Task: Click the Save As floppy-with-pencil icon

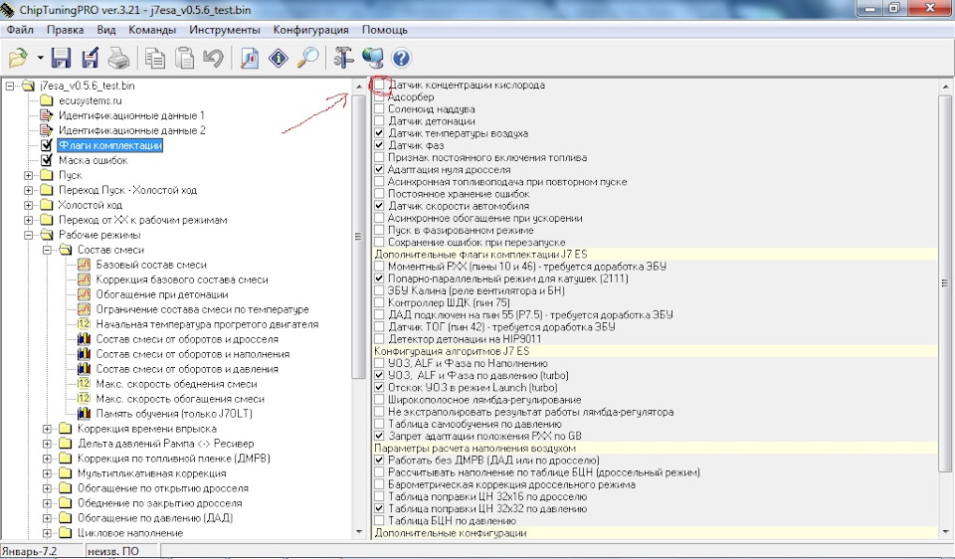Action: [91, 58]
